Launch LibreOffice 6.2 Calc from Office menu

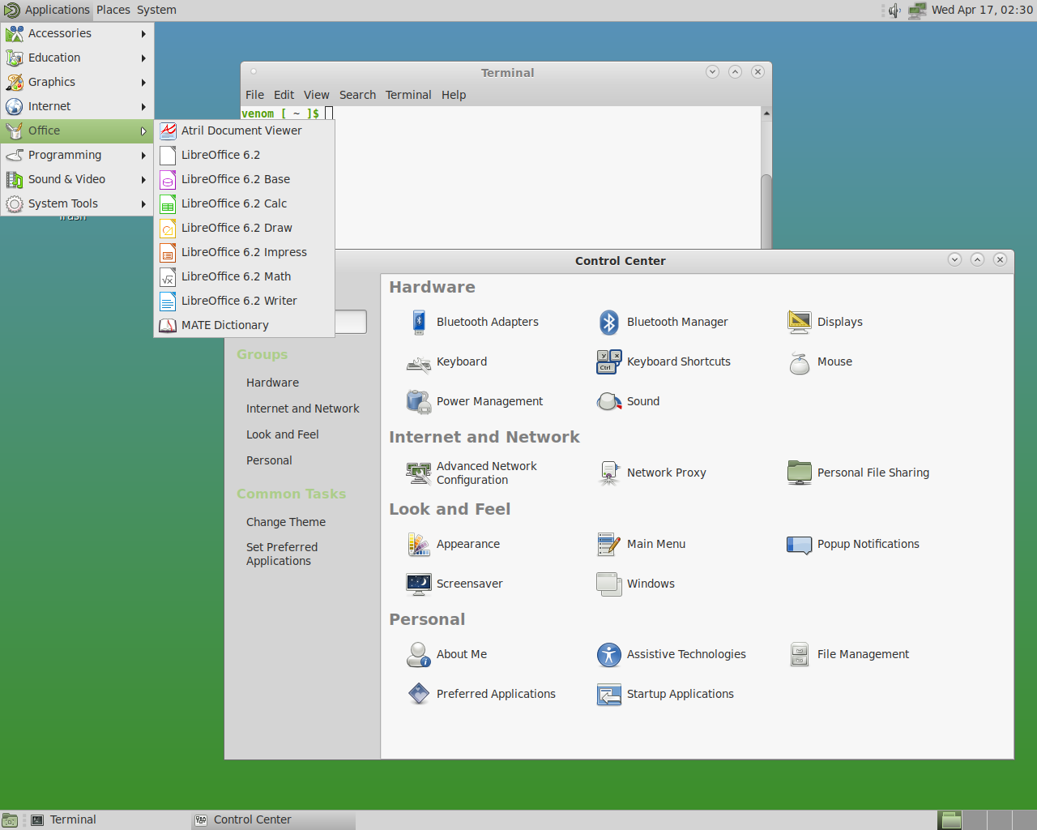[x=244, y=203]
